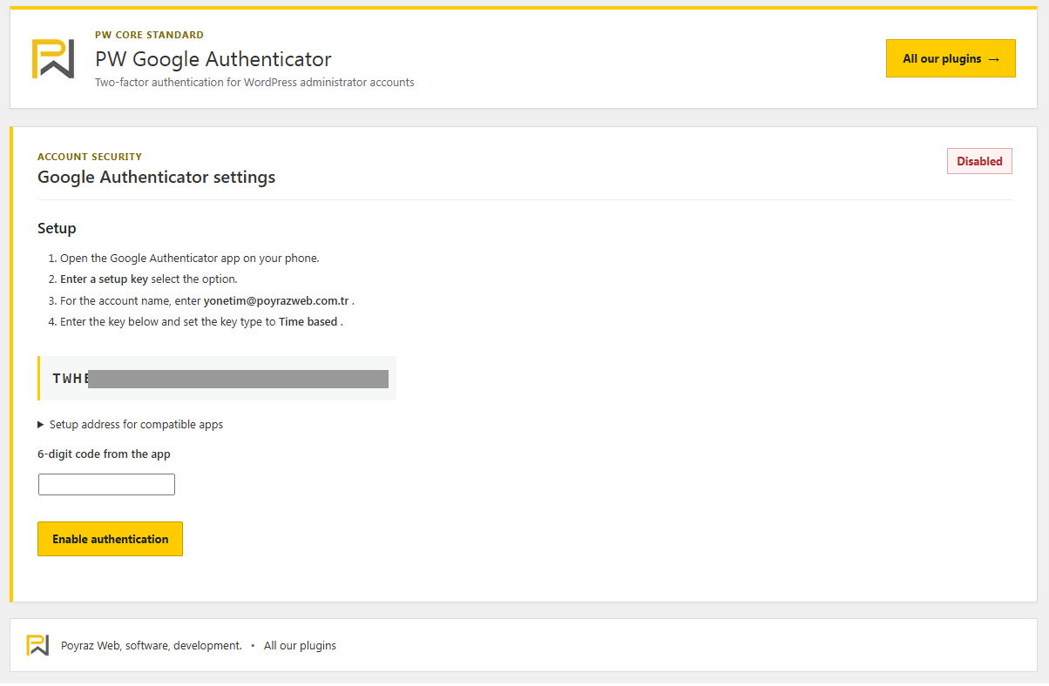Click the PW logo in the header
The width and height of the screenshot is (1049, 686).
pyautogui.click(x=53, y=58)
